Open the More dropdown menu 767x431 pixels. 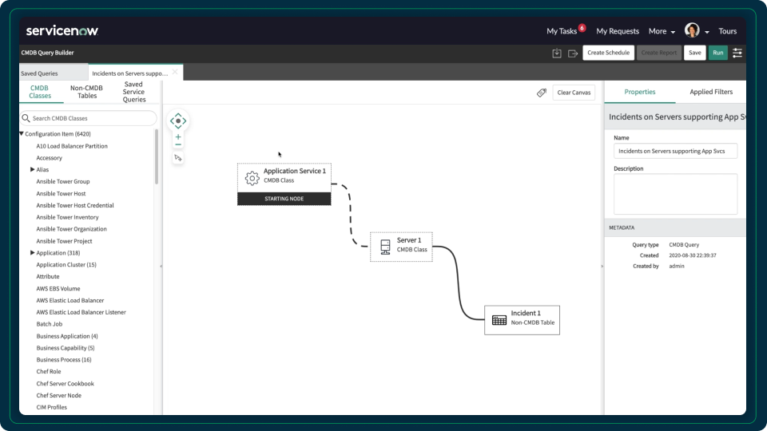point(662,31)
